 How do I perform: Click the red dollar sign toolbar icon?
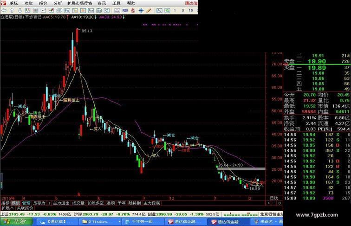coord(133,11)
